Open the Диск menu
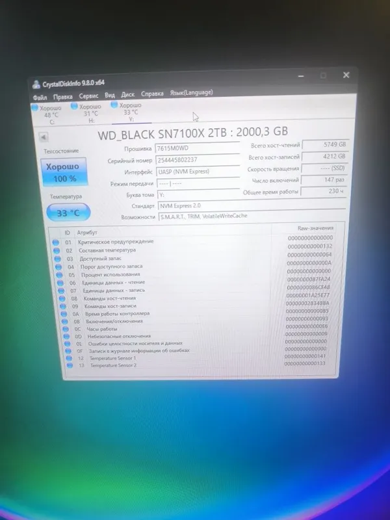Image resolution: width=390 pixels, height=520 pixels. coord(127,94)
